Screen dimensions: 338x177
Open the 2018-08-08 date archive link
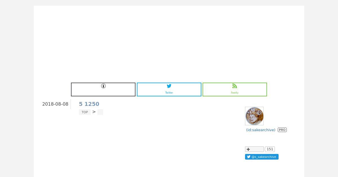tap(55, 104)
